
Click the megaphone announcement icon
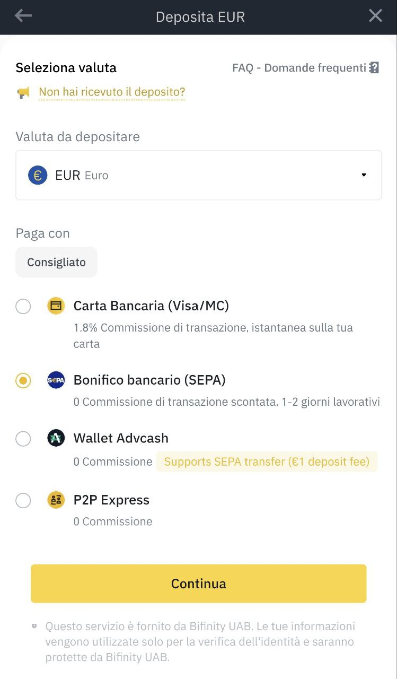23,93
